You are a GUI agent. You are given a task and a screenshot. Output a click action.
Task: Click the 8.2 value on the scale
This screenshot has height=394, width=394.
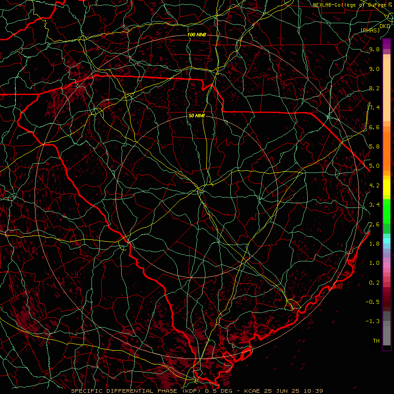click(x=374, y=88)
